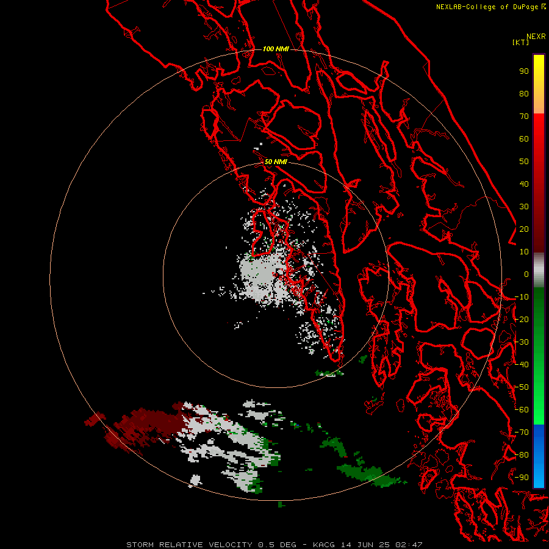Click the 40 value on the velocity scale
This screenshot has width=549, height=549.
(524, 184)
